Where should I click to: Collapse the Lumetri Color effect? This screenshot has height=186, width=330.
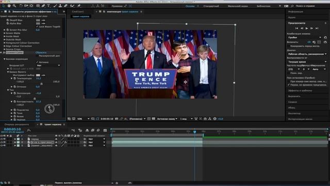click(1, 53)
